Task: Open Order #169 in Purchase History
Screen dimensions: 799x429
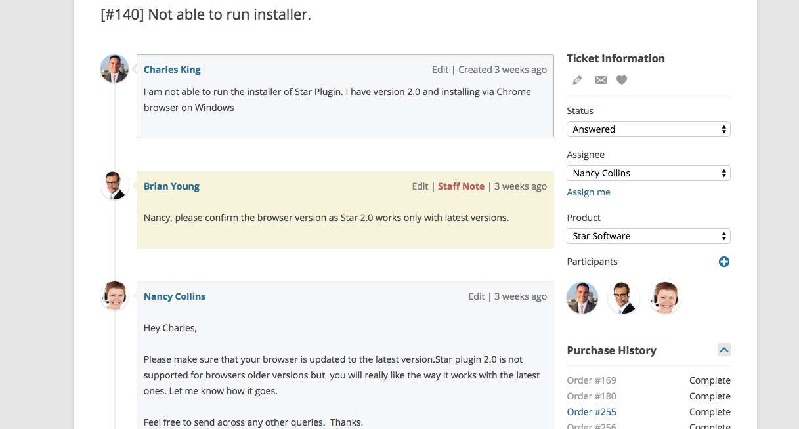Action: (592, 380)
